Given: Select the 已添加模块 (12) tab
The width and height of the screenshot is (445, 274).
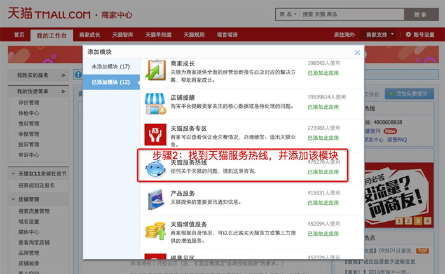Looking at the screenshot, I should click(x=111, y=82).
